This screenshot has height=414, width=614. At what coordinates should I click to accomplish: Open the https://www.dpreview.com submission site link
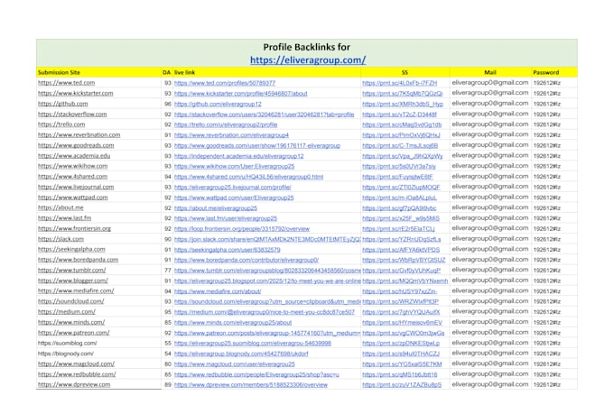[74, 384]
